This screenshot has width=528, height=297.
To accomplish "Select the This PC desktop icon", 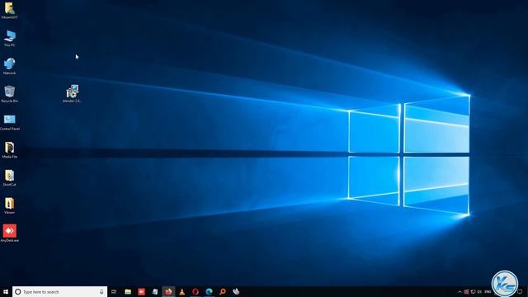I will tap(9, 38).
